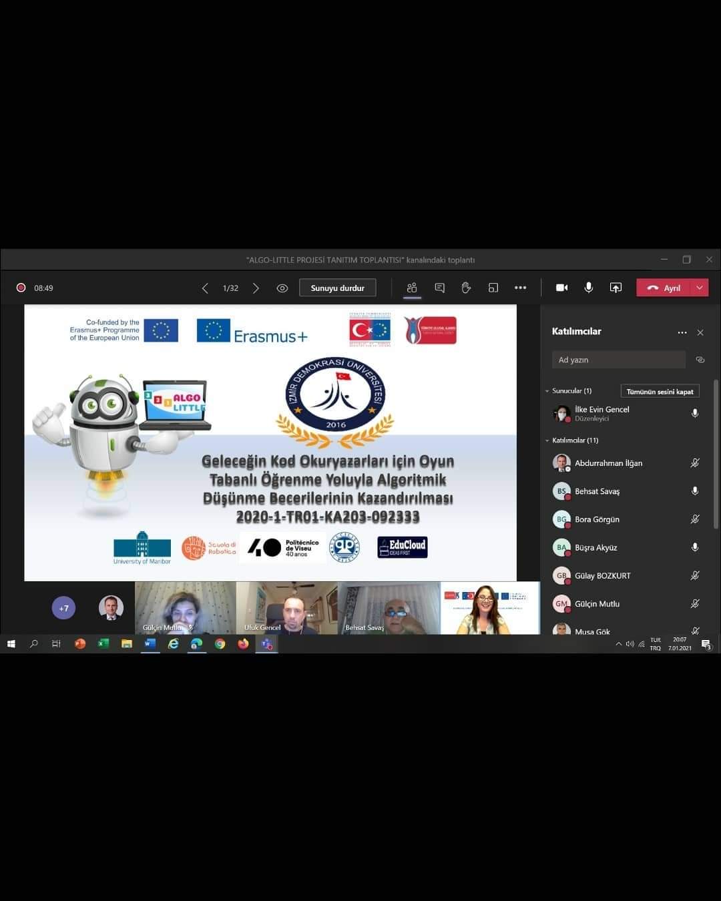Open Word from the taskbar
Image resolution: width=721 pixels, height=901 pixels.
[x=150, y=644]
